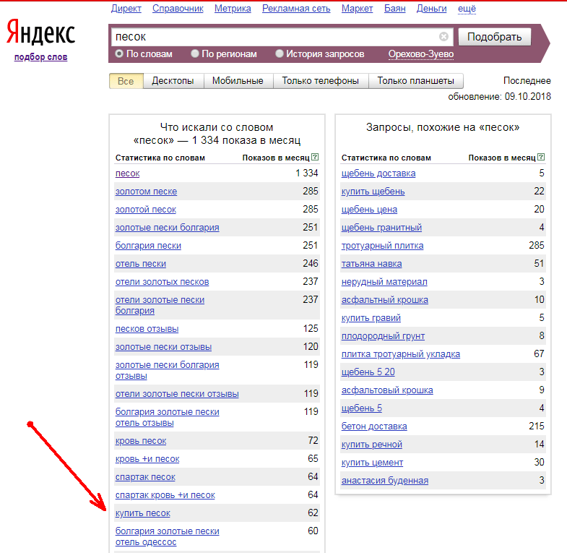Open the 'песок' keyword link
The width and height of the screenshot is (567, 553).
pyautogui.click(x=127, y=173)
